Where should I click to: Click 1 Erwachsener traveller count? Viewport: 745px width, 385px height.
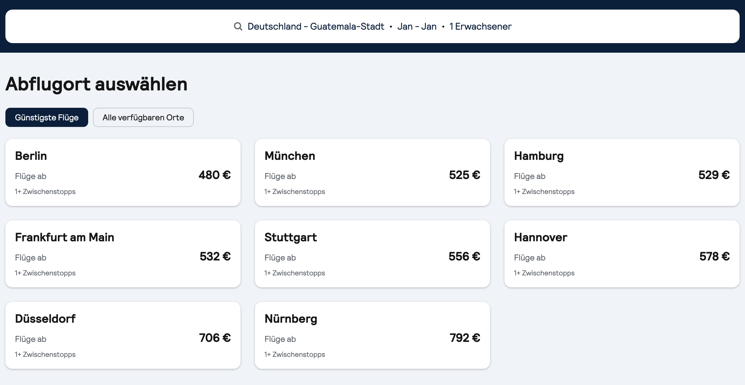pyautogui.click(x=480, y=26)
